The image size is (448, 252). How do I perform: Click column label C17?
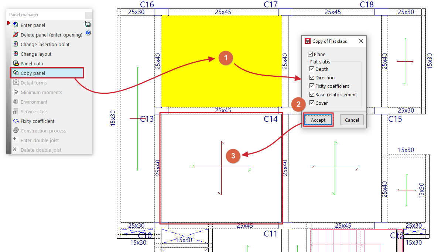(x=270, y=4)
